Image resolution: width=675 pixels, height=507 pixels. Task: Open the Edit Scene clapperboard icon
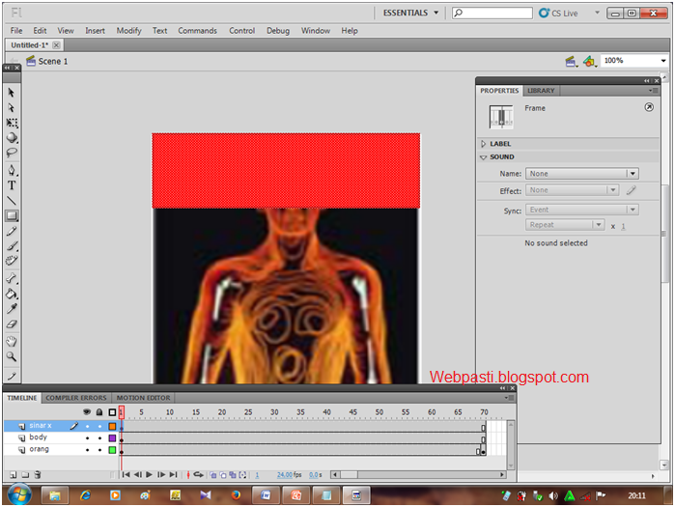tap(572, 62)
